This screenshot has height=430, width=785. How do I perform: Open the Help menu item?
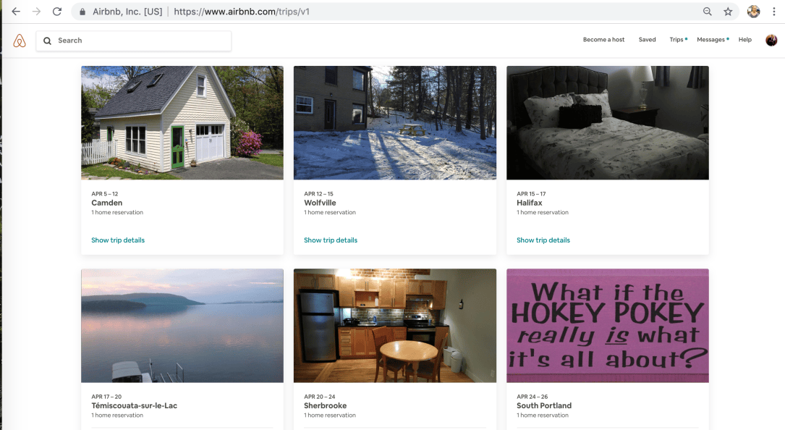(x=745, y=40)
